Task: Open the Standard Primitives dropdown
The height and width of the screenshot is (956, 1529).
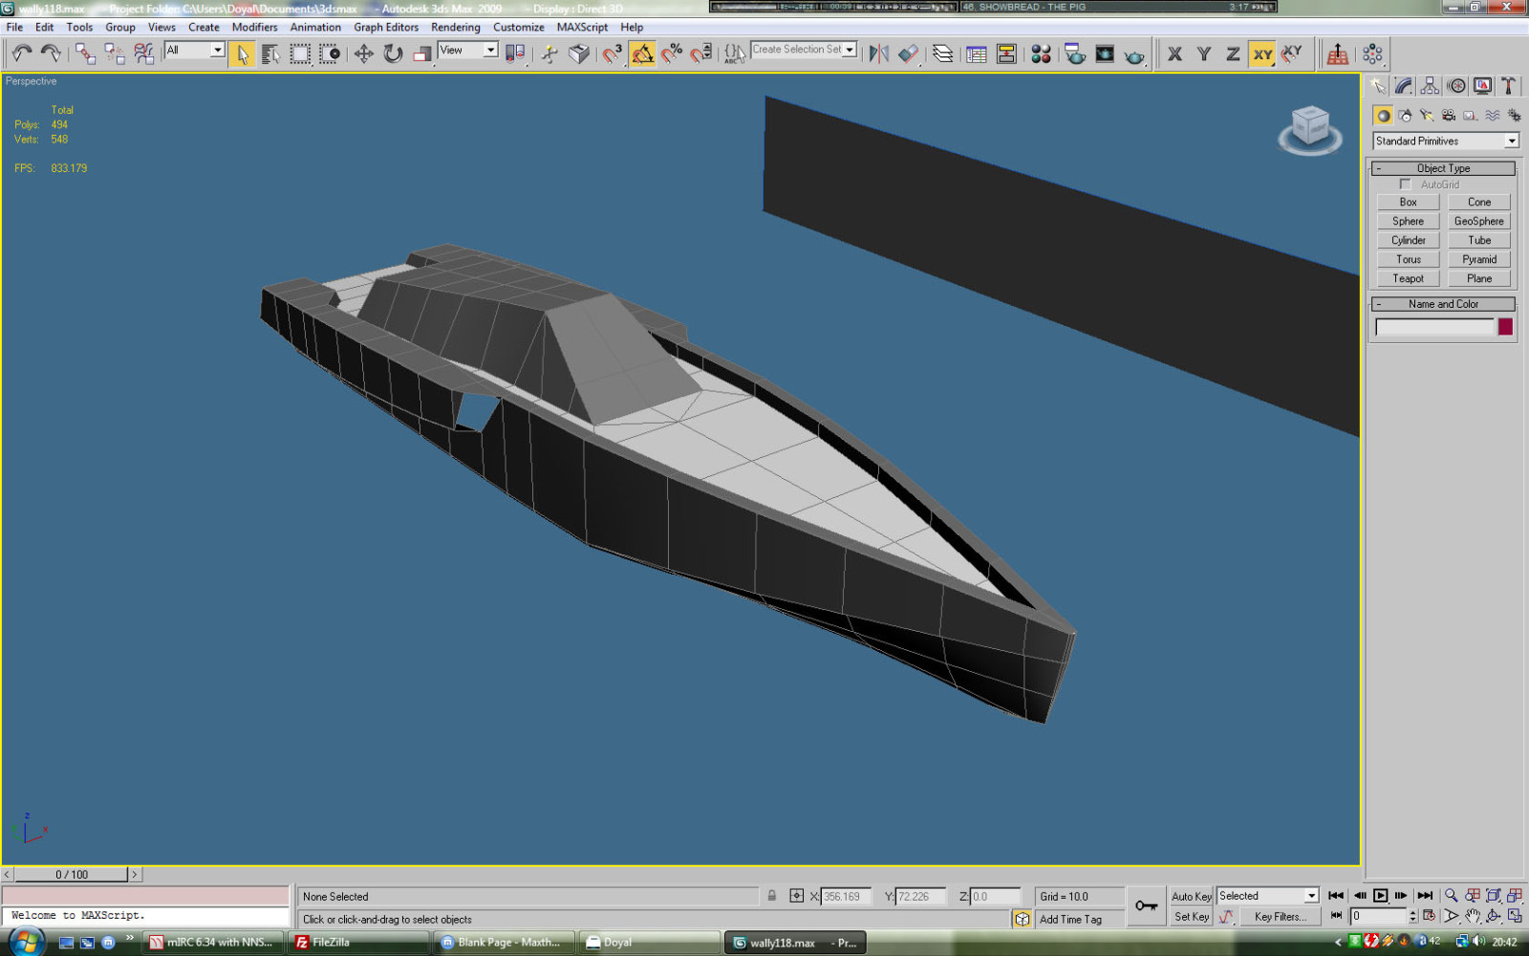Action: (1511, 141)
